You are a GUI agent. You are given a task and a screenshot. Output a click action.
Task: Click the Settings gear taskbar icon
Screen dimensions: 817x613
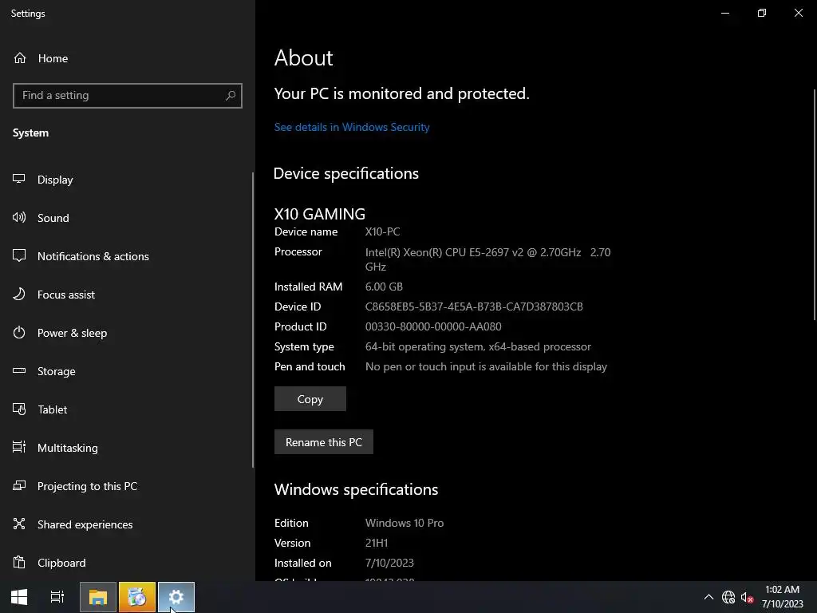(x=176, y=597)
